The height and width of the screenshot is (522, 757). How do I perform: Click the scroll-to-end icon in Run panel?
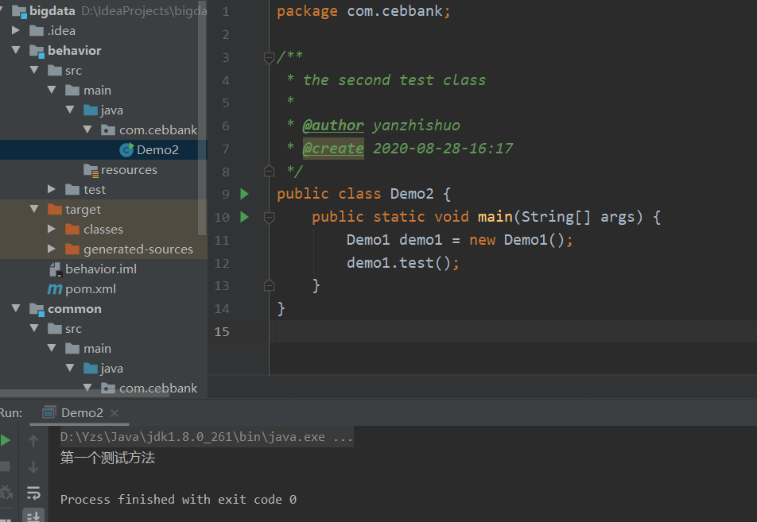tap(33, 516)
